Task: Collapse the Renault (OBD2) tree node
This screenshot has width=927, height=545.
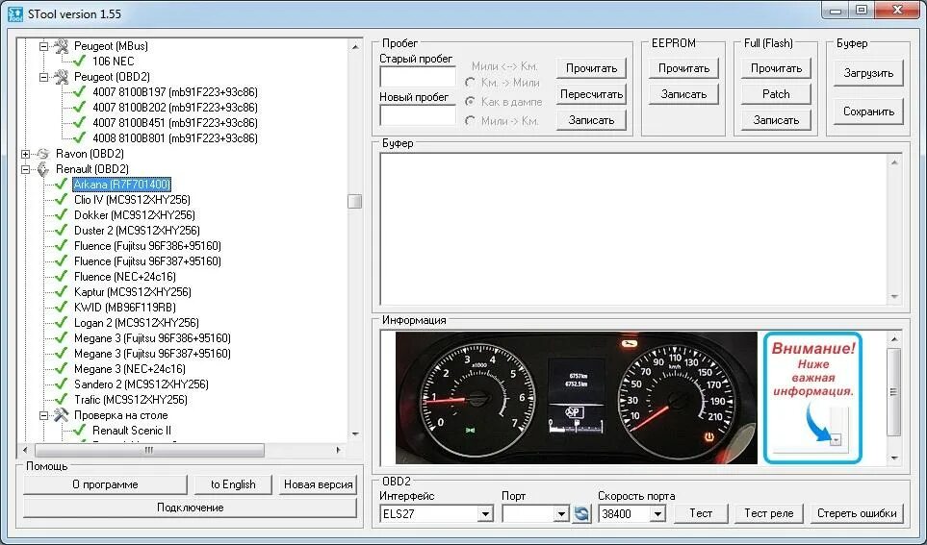Action: pyautogui.click(x=25, y=169)
